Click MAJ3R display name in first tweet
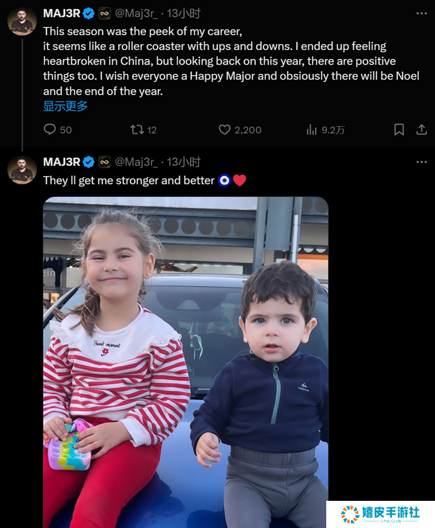Image resolution: width=435 pixels, height=528 pixels. [x=61, y=13]
